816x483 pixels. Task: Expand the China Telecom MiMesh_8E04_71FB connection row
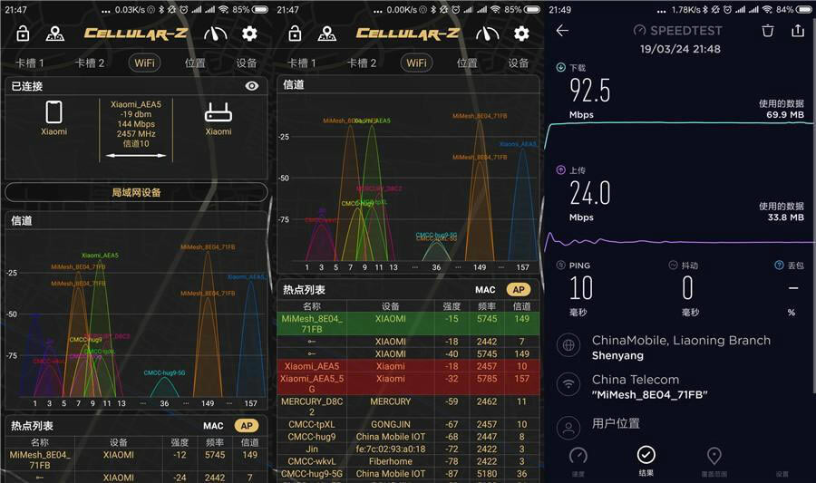point(680,386)
